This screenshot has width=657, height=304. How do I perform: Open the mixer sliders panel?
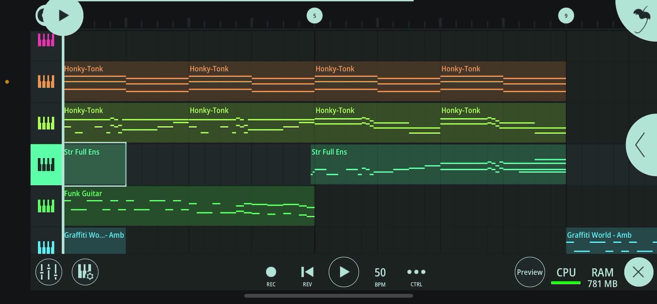pos(49,272)
